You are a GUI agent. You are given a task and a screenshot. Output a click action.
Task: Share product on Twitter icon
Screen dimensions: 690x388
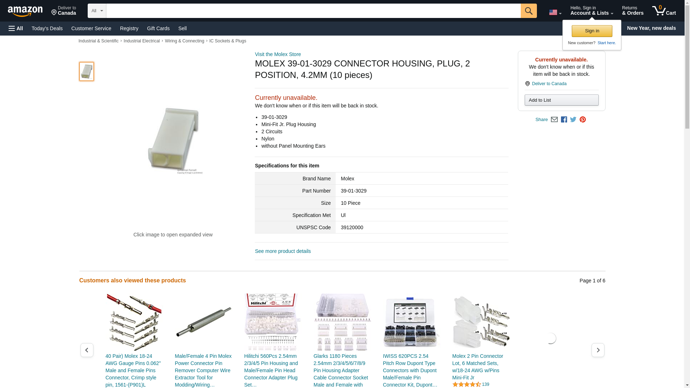[x=573, y=120]
